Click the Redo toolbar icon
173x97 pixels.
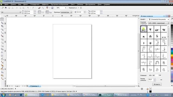pyautogui.click(x=33, y=8)
